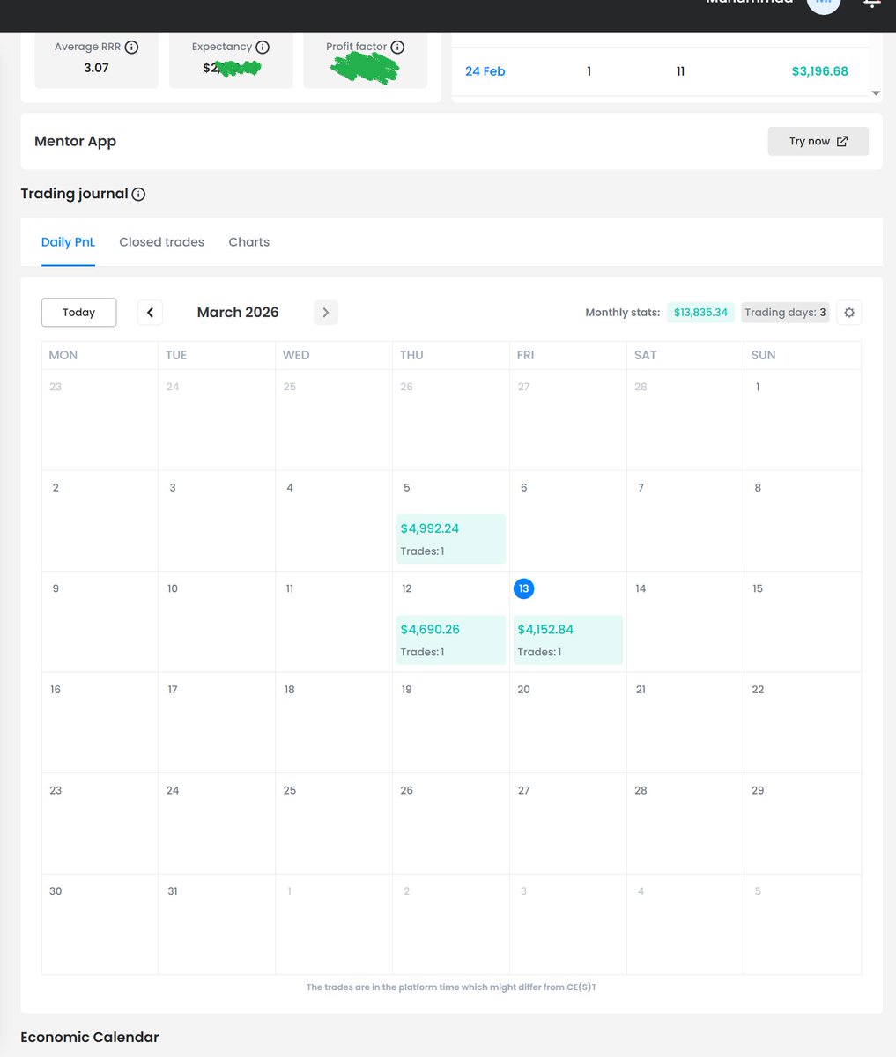Click the Monthly stats $13,835.34 badge

700,313
